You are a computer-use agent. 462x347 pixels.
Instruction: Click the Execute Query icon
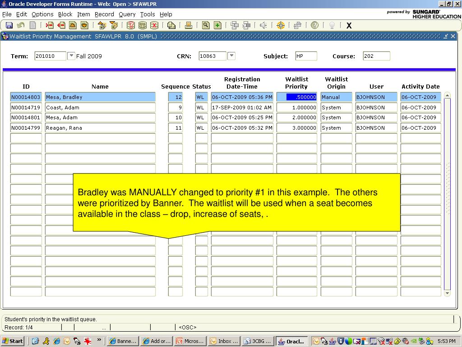coord(143,25)
